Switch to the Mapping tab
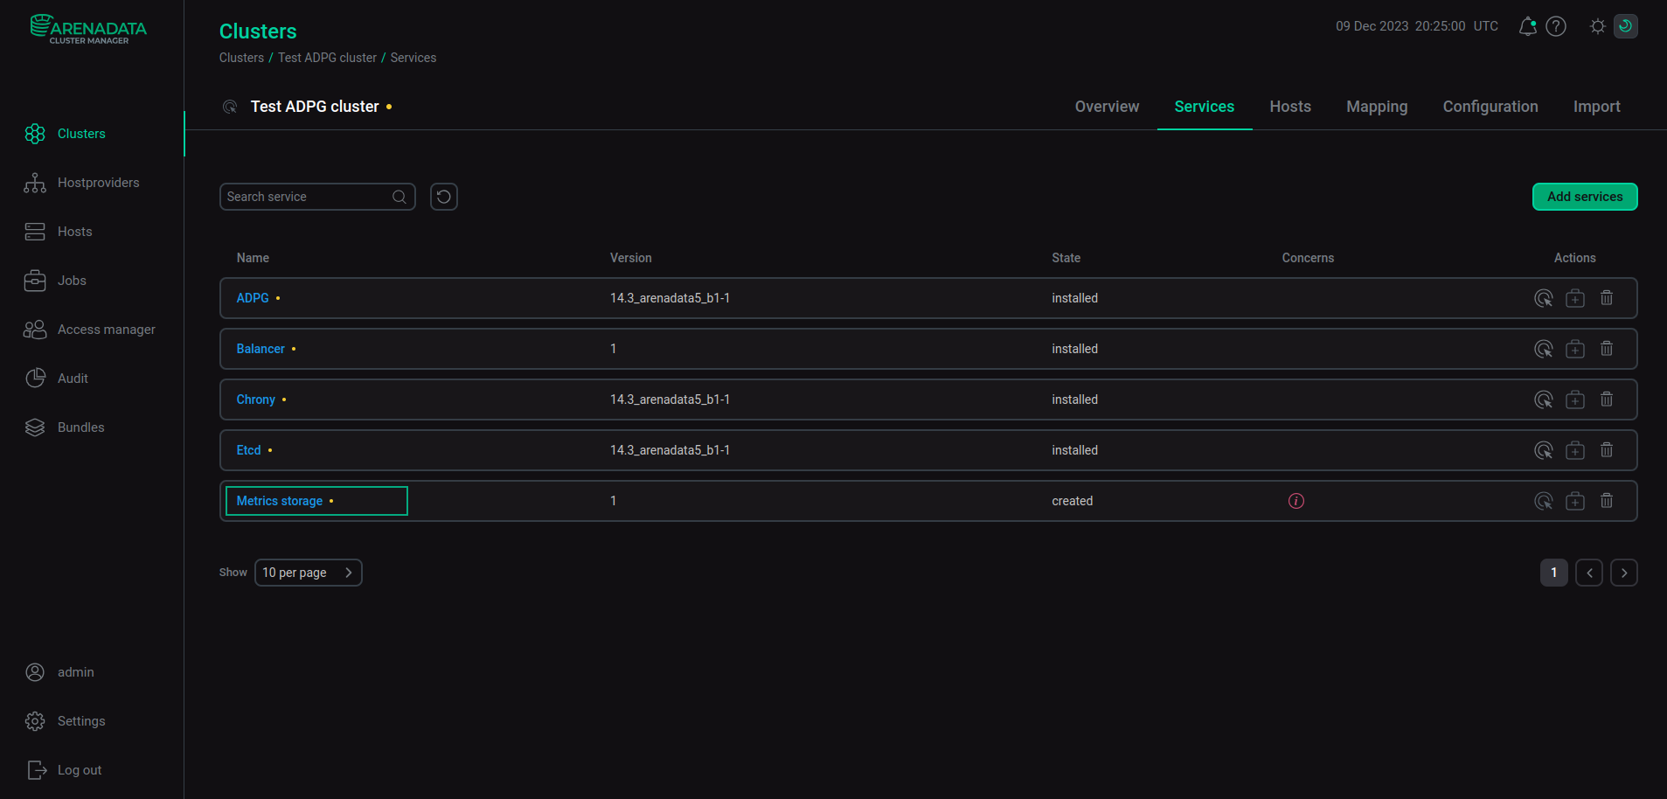This screenshot has height=799, width=1667. click(x=1377, y=107)
